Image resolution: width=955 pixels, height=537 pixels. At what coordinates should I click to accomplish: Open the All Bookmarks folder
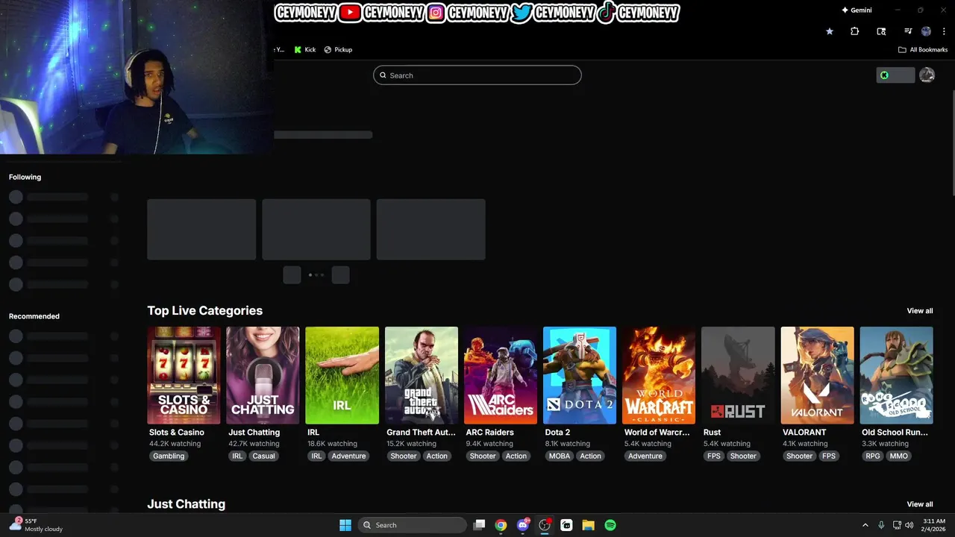pos(923,50)
